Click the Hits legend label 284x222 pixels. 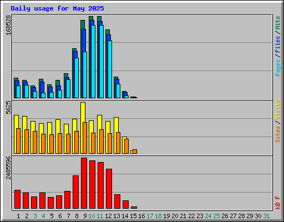277,23
